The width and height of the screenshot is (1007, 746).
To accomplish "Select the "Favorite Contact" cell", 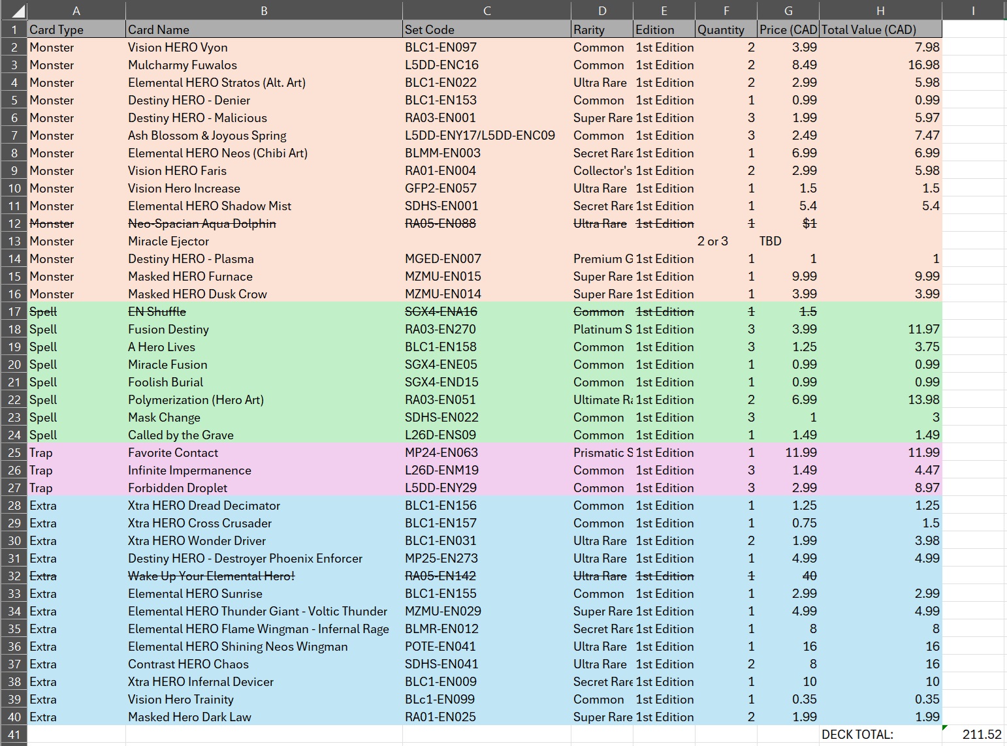I will [264, 452].
